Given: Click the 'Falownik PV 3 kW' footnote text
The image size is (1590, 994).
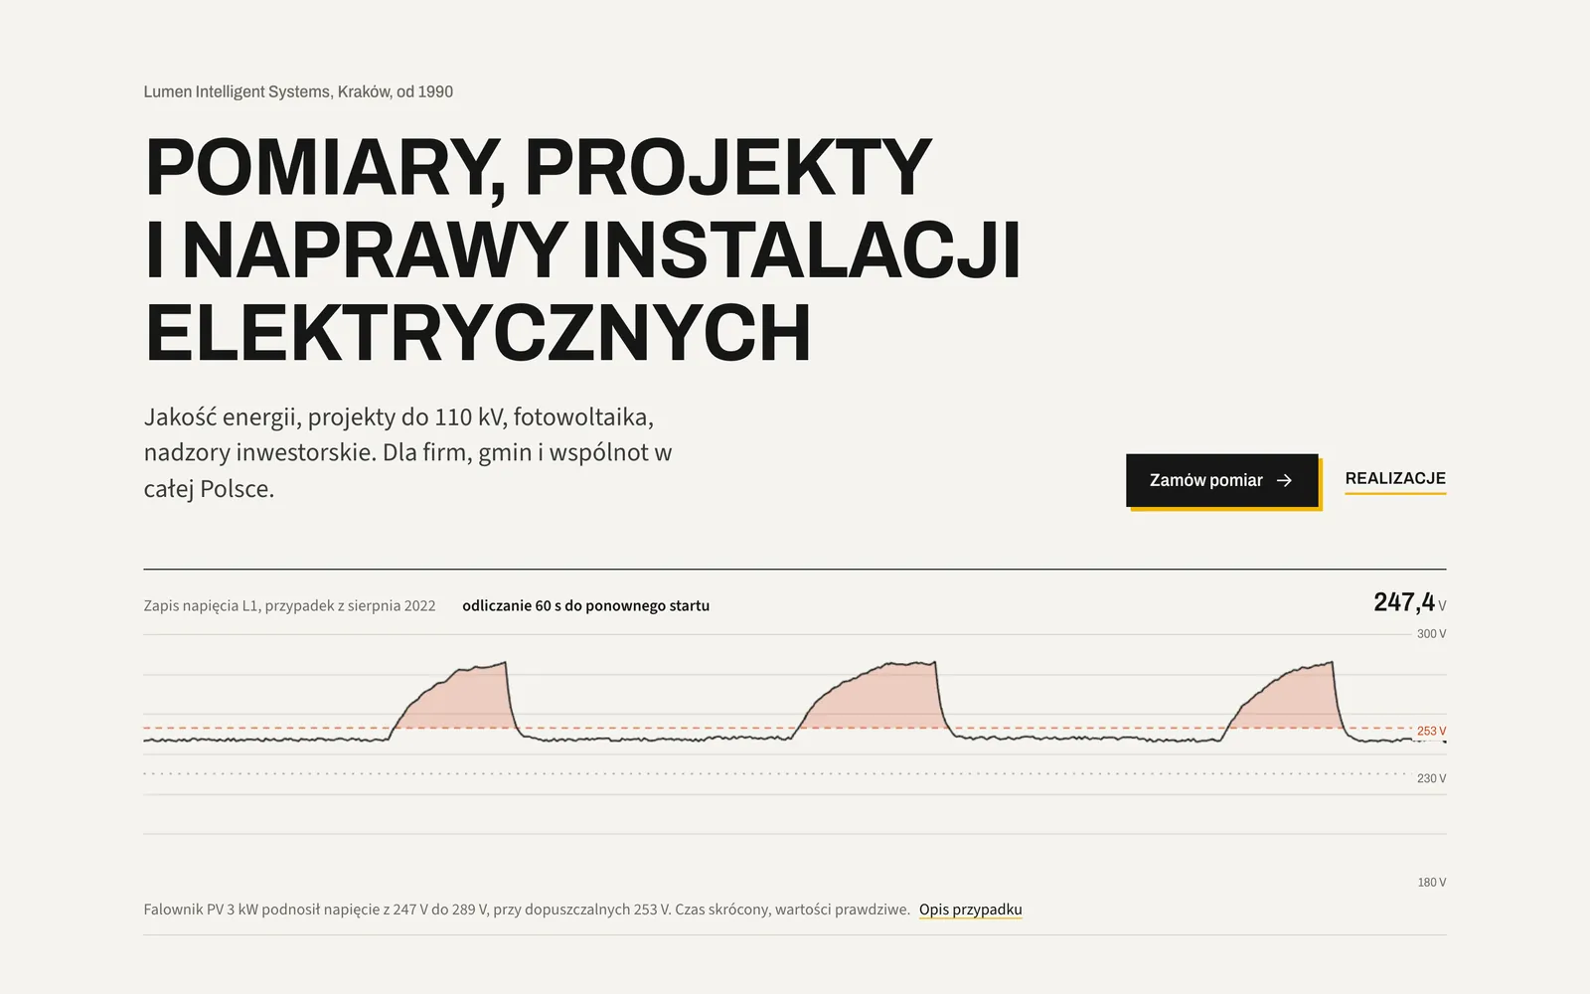Looking at the screenshot, I should click(527, 910).
